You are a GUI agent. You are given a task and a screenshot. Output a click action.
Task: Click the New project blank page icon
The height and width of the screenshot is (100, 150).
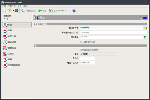click(4, 10)
